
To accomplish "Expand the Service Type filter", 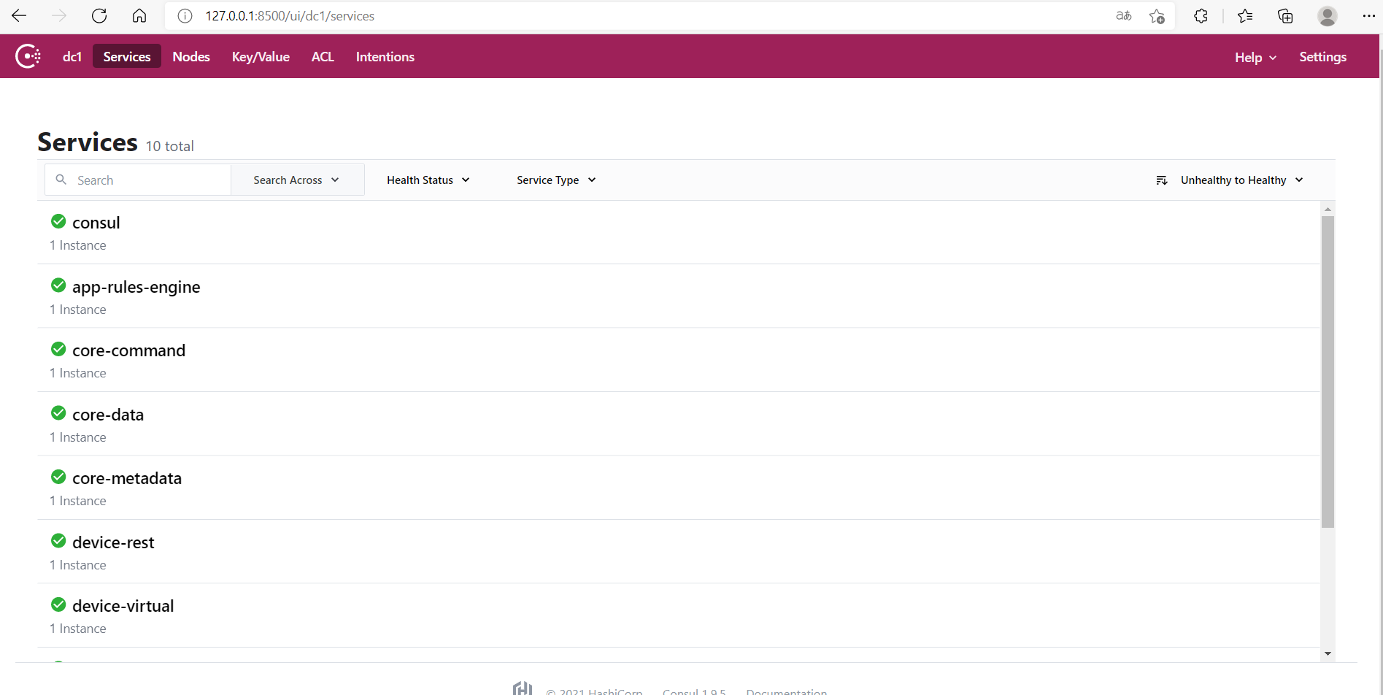I will 556,180.
